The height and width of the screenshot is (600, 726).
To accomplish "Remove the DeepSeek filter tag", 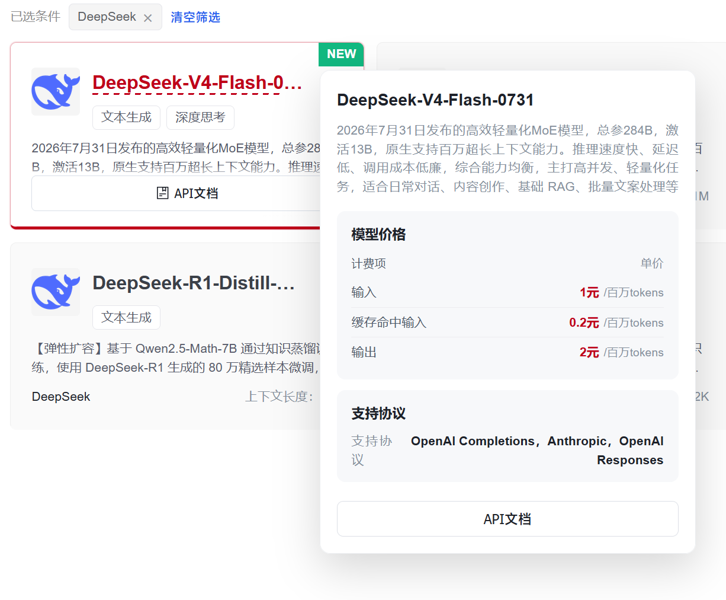I will point(148,18).
